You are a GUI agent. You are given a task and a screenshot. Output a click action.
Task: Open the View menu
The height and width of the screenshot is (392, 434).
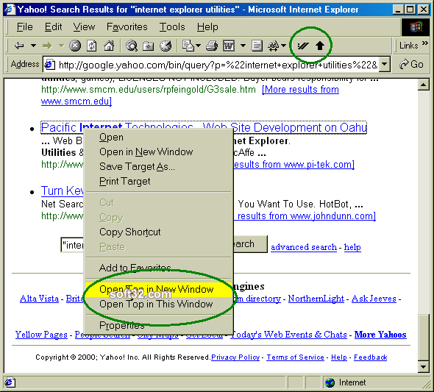coord(84,26)
